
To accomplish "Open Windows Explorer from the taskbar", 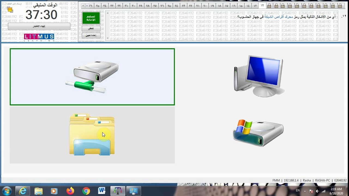I will (38, 191).
